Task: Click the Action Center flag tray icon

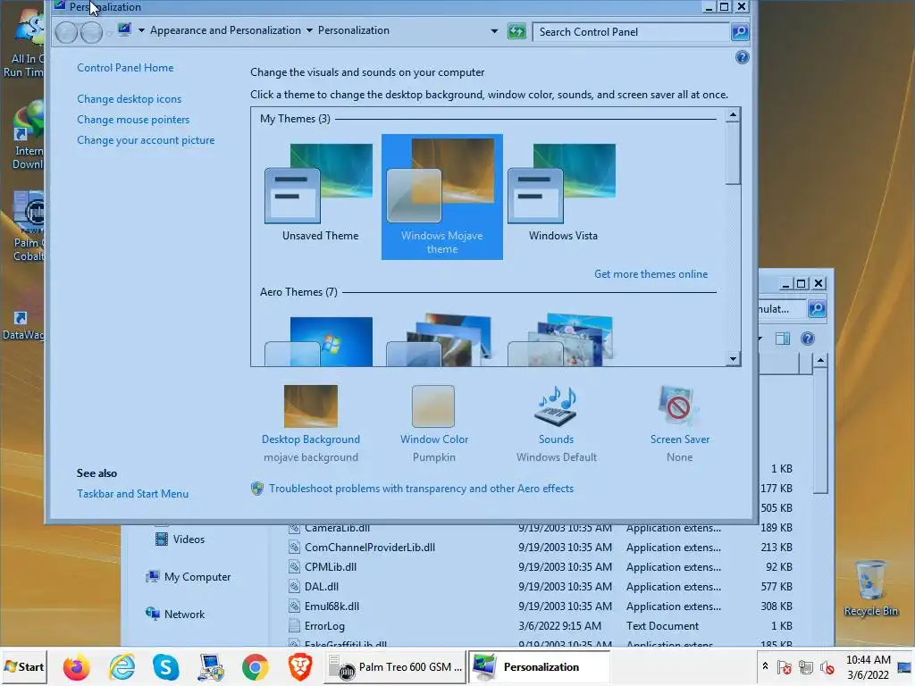Action: tap(785, 666)
